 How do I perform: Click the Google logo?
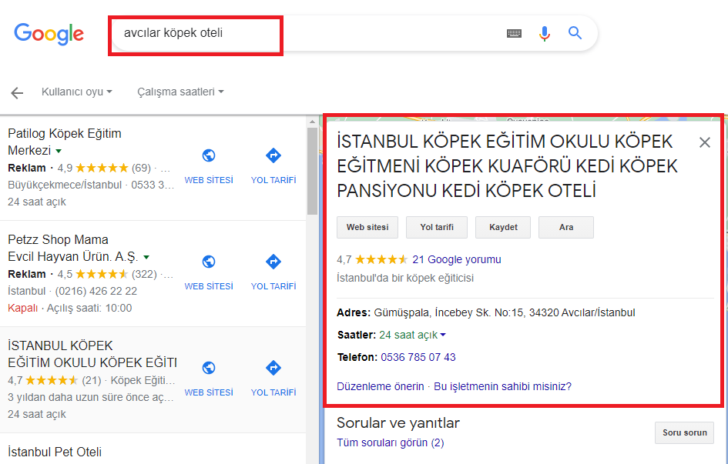pos(49,34)
